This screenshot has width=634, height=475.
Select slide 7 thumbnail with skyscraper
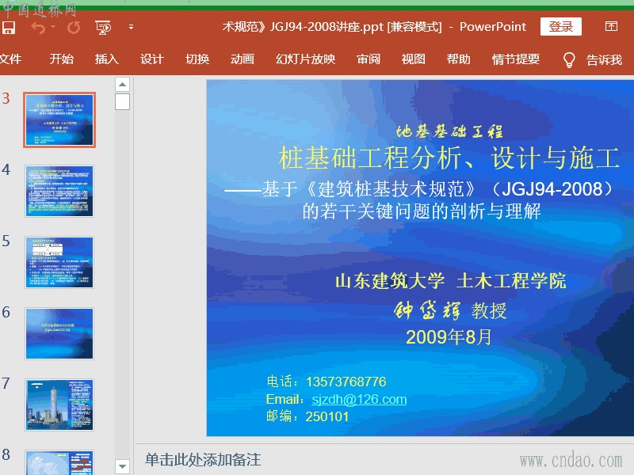59,405
